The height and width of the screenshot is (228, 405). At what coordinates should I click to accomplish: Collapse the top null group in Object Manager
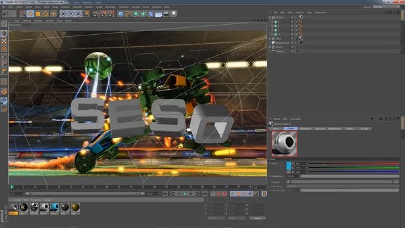click(270, 18)
